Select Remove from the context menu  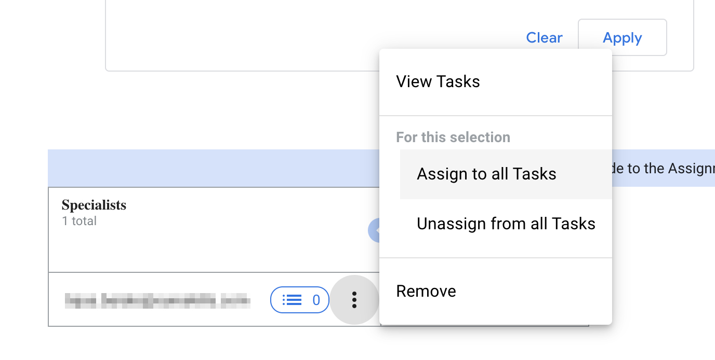[x=426, y=291]
